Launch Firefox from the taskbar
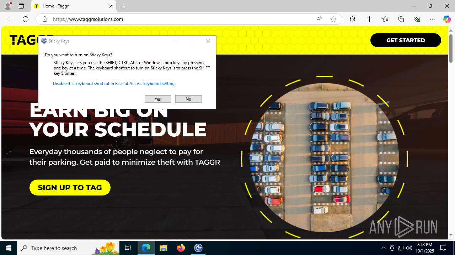 point(181,248)
